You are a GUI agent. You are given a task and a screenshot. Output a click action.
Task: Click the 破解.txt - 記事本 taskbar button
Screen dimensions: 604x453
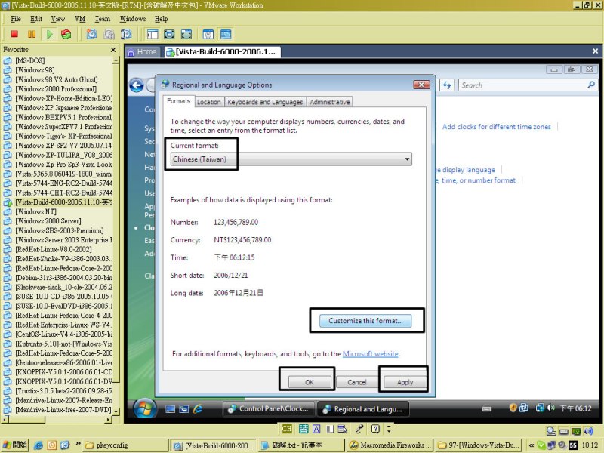click(302, 445)
